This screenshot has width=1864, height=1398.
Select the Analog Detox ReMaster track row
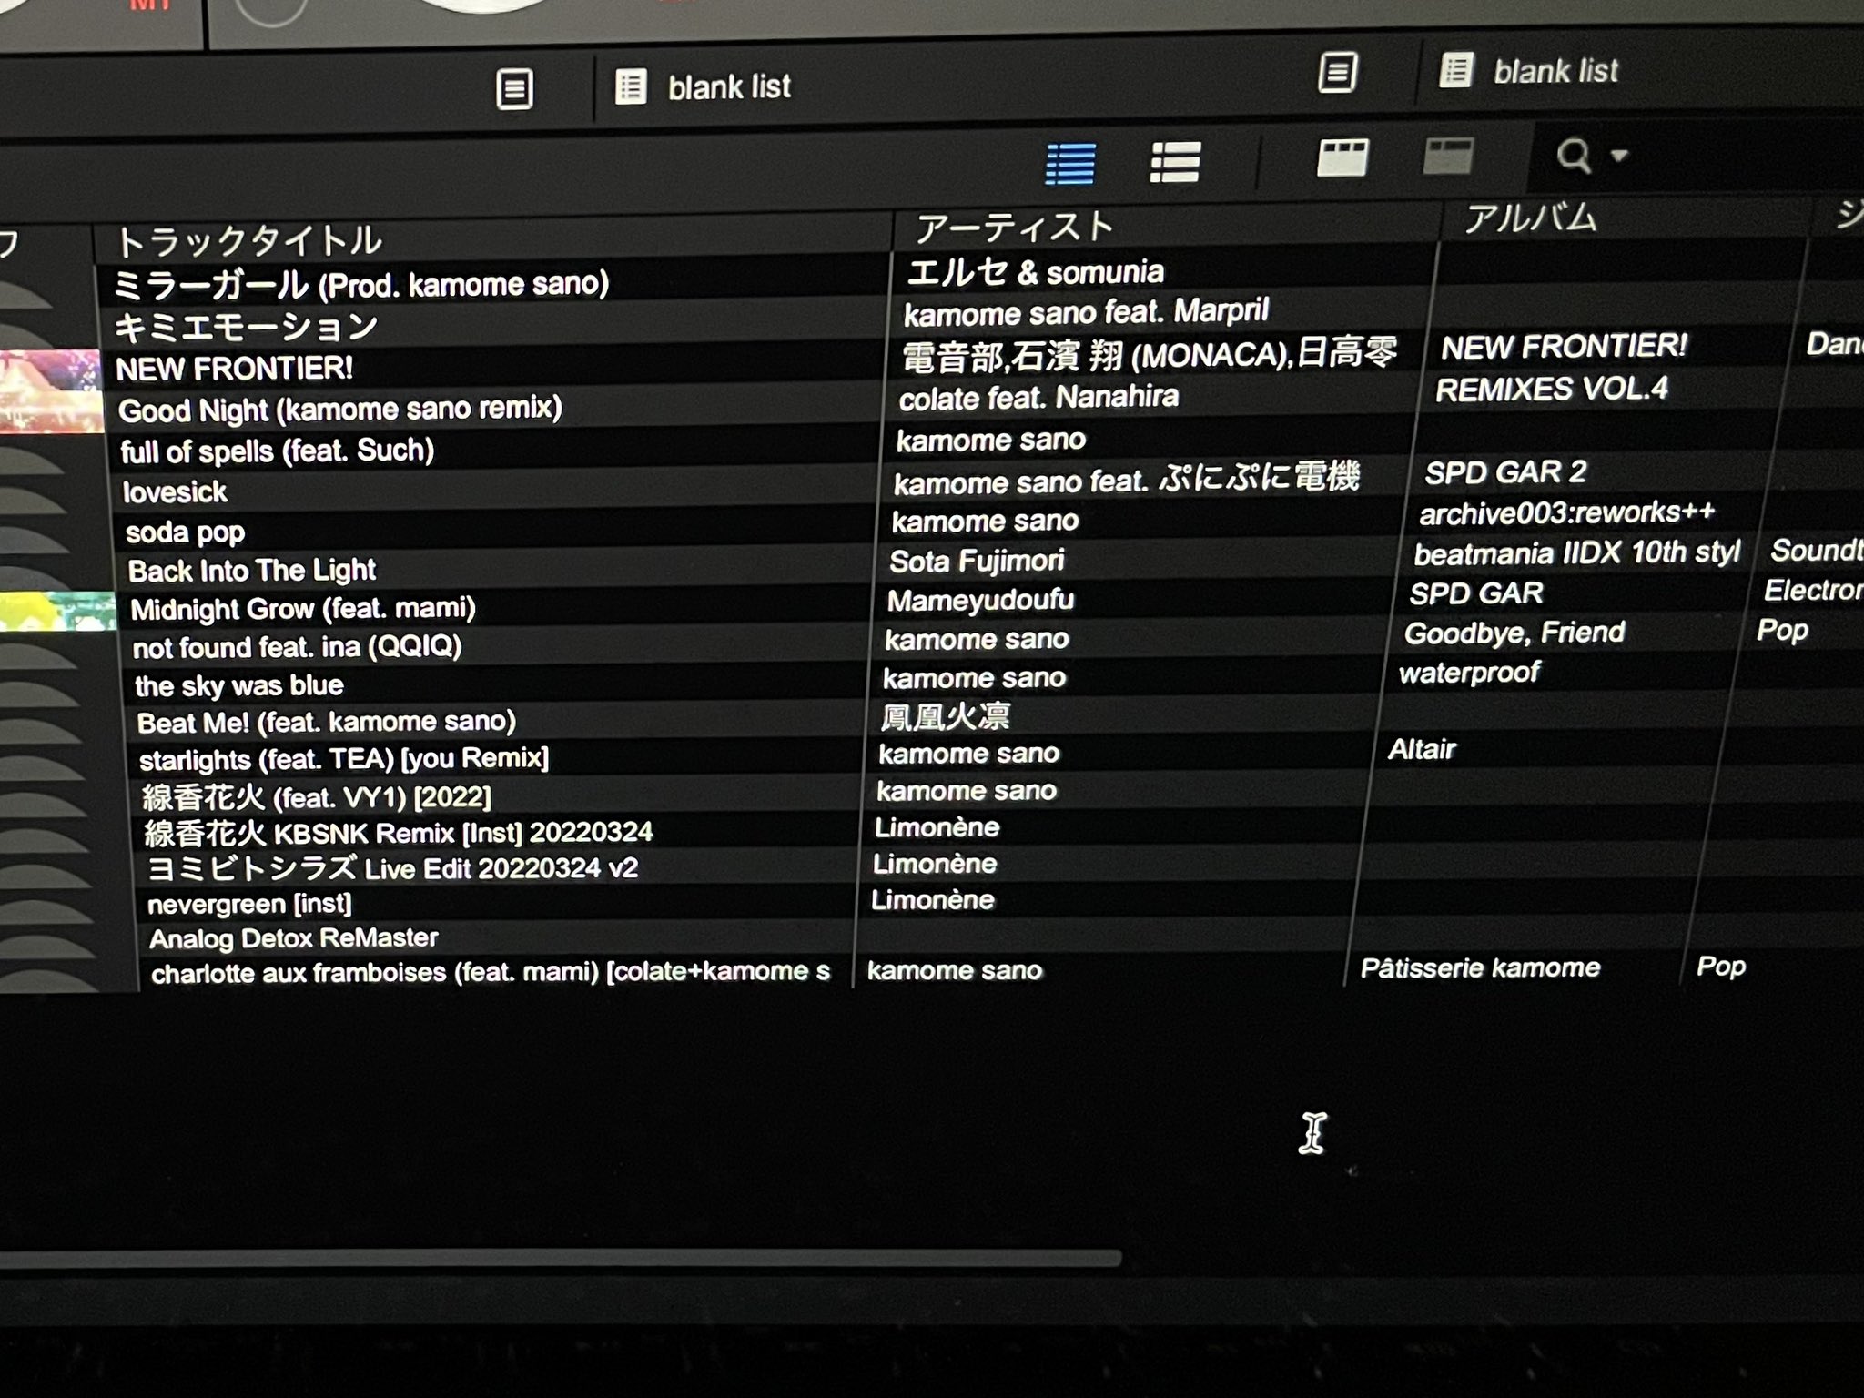(293, 938)
